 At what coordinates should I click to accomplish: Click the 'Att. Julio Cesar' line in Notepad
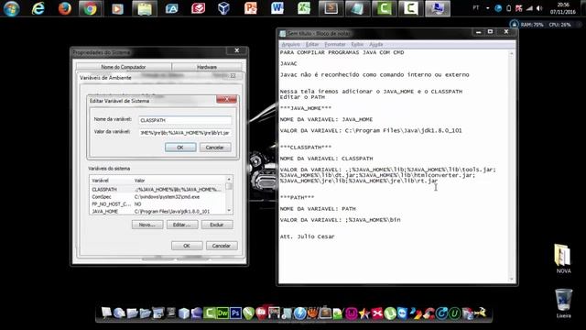click(x=308, y=236)
